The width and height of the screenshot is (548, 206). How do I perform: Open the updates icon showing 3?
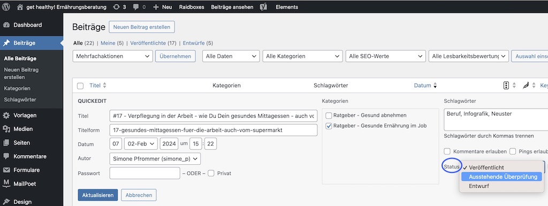pyautogui.click(x=117, y=6)
